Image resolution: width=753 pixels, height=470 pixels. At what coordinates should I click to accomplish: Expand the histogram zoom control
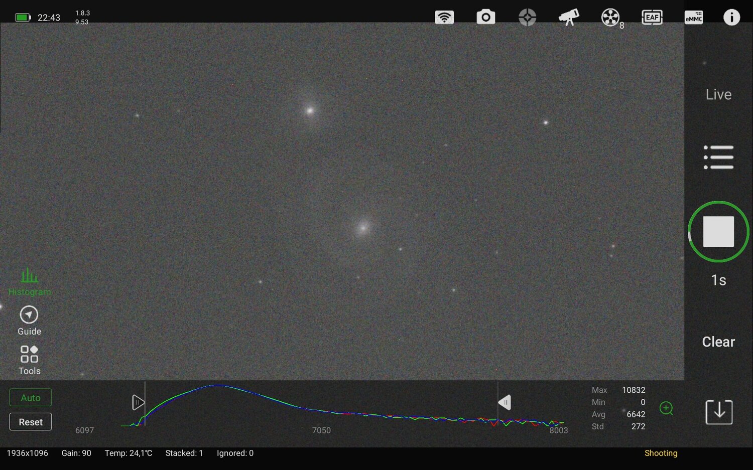667,409
